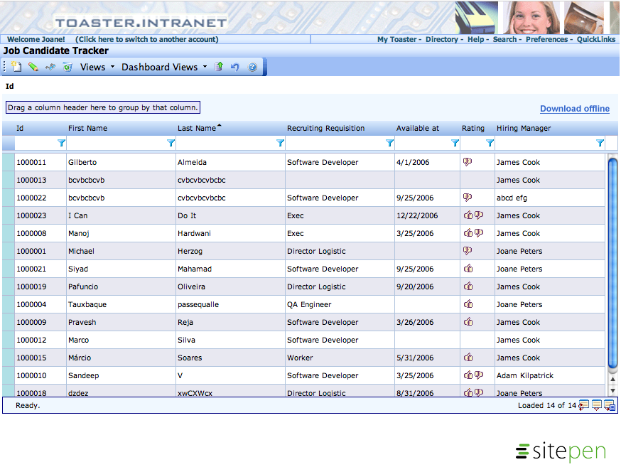Open the Preferences menu
Screen dimensions: 621x472
click(x=546, y=39)
